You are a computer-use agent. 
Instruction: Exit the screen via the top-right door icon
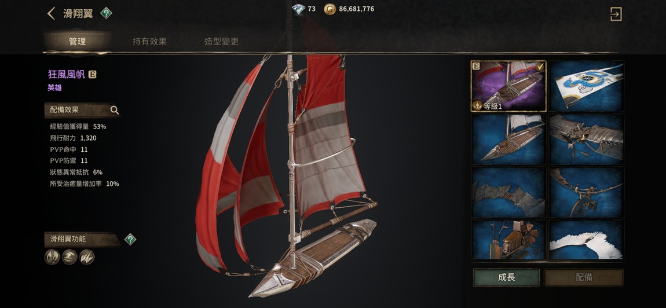click(x=616, y=14)
